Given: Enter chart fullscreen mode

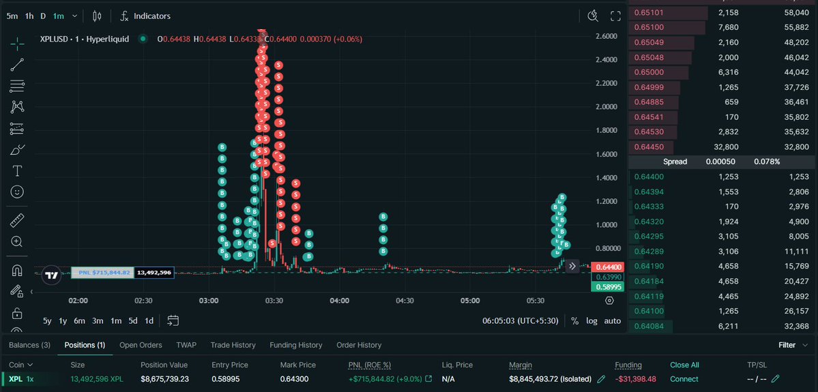Looking at the screenshot, I should tap(615, 16).
